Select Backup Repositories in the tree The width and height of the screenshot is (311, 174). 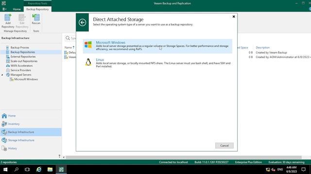[23, 52]
